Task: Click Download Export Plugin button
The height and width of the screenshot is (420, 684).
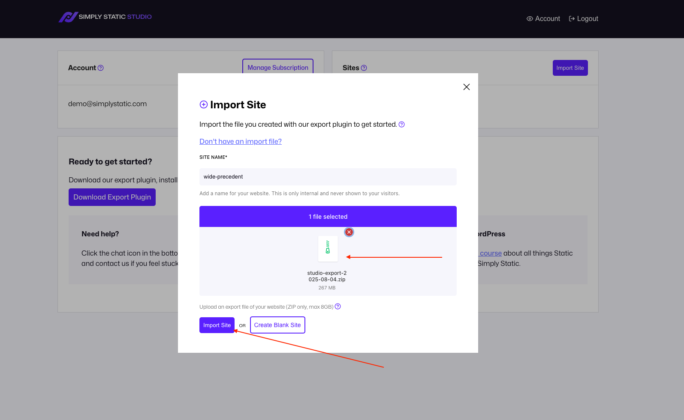Action: 112,197
